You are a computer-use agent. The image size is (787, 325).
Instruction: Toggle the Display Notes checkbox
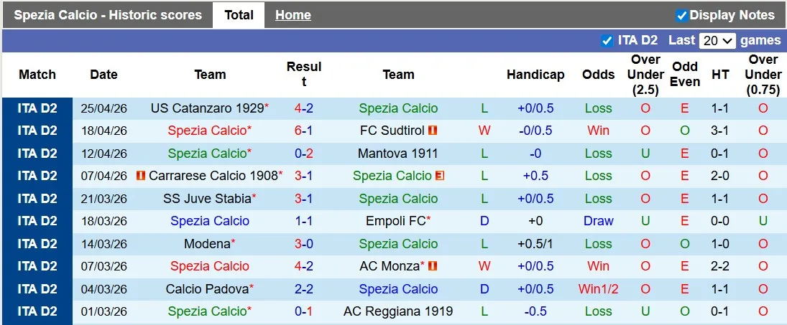click(682, 15)
